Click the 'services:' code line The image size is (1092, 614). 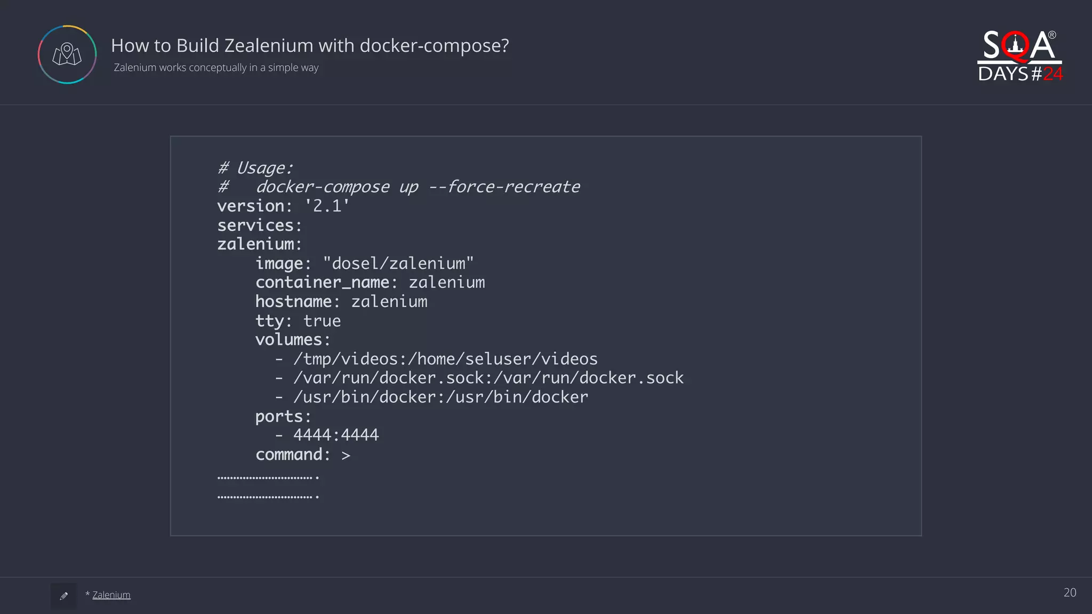coord(260,225)
